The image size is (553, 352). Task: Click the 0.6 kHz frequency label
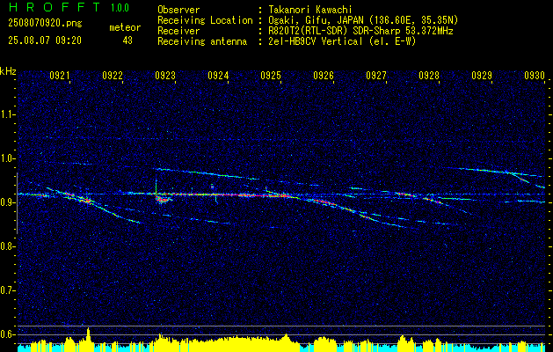point(7,334)
